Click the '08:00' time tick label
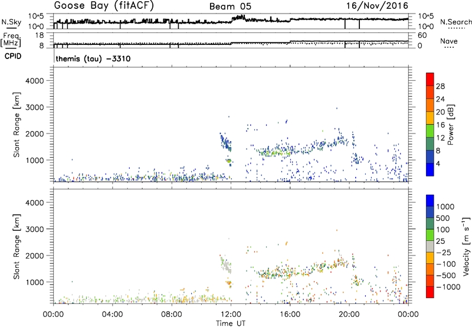472x327 pixels. (172, 315)
